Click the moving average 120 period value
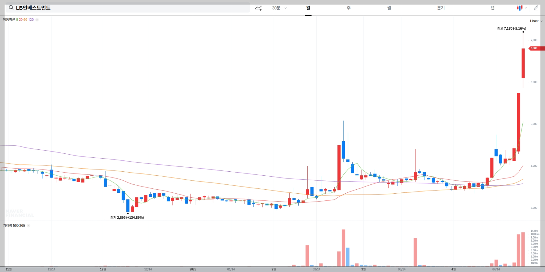The width and height of the screenshot is (545, 272). coord(31,20)
